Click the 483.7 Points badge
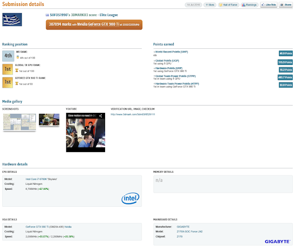This screenshot has height=246, width=295. tap(285, 77)
